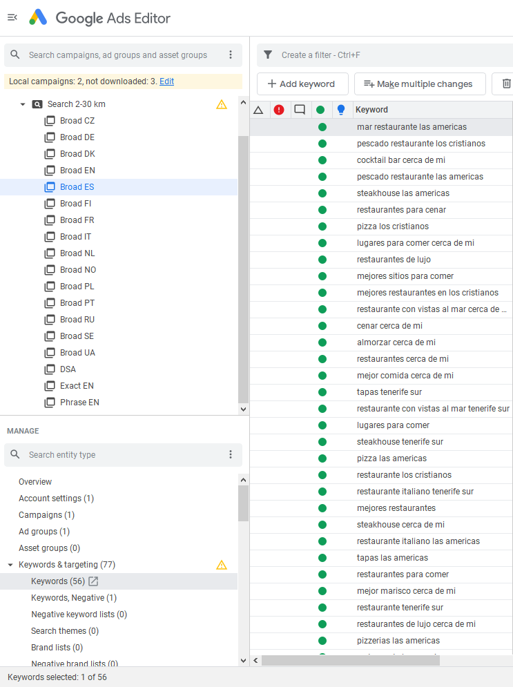This screenshot has height=687, width=513.
Task: Collapse the Search 2-30 km campaign tree
Action: click(23, 104)
